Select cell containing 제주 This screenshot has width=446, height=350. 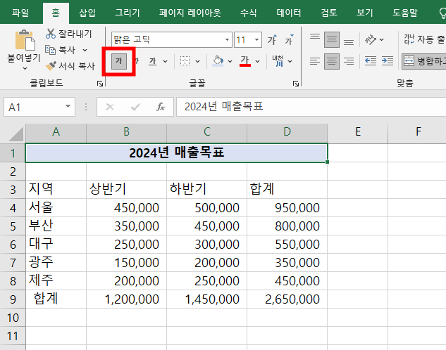click(x=56, y=281)
